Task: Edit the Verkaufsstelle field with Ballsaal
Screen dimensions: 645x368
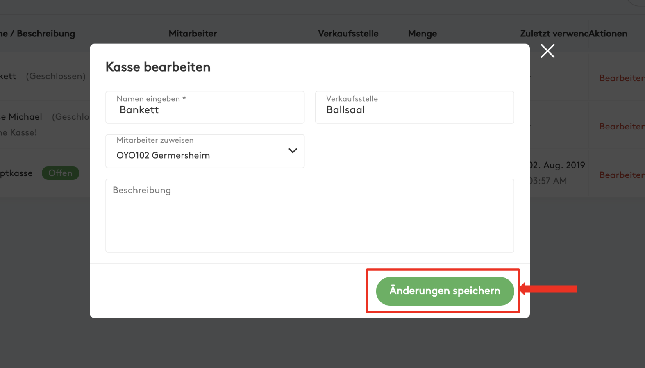Action: (x=414, y=107)
